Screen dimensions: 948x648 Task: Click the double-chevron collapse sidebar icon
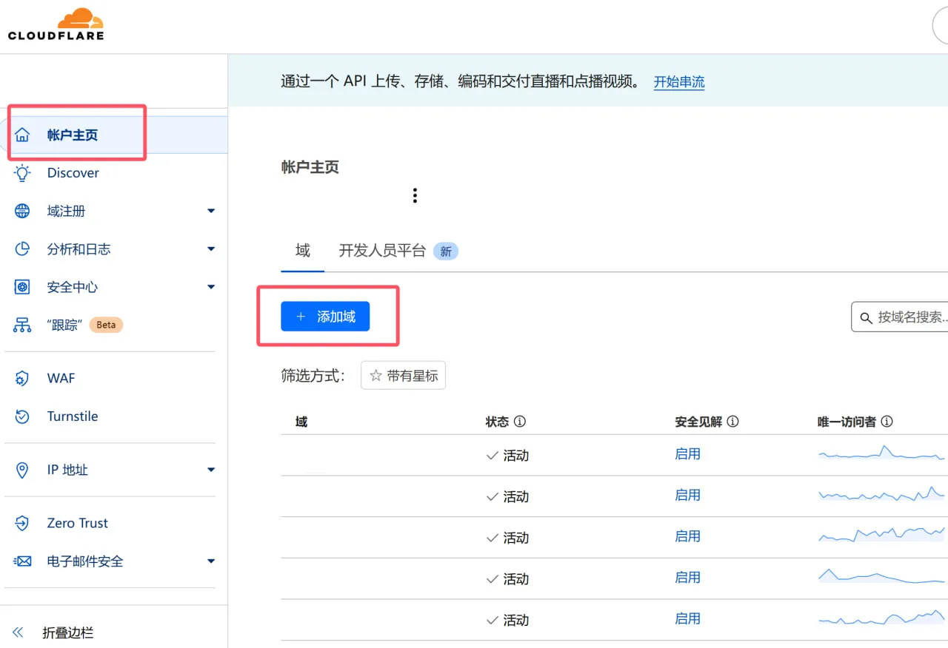(19, 632)
